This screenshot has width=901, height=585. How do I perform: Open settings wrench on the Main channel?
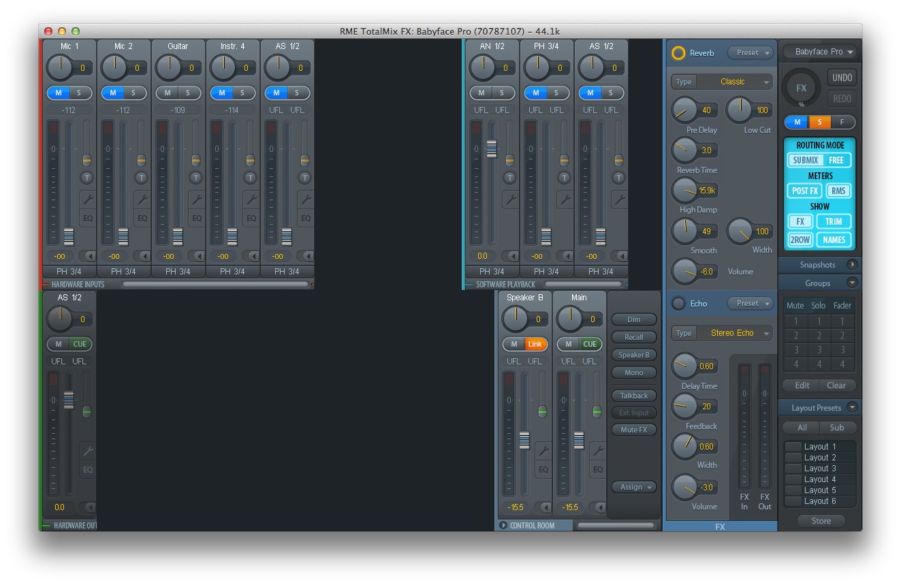597,451
